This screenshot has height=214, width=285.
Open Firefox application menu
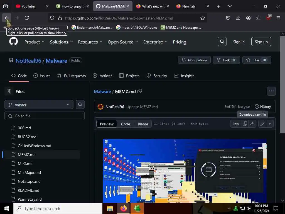[x=278, y=18]
